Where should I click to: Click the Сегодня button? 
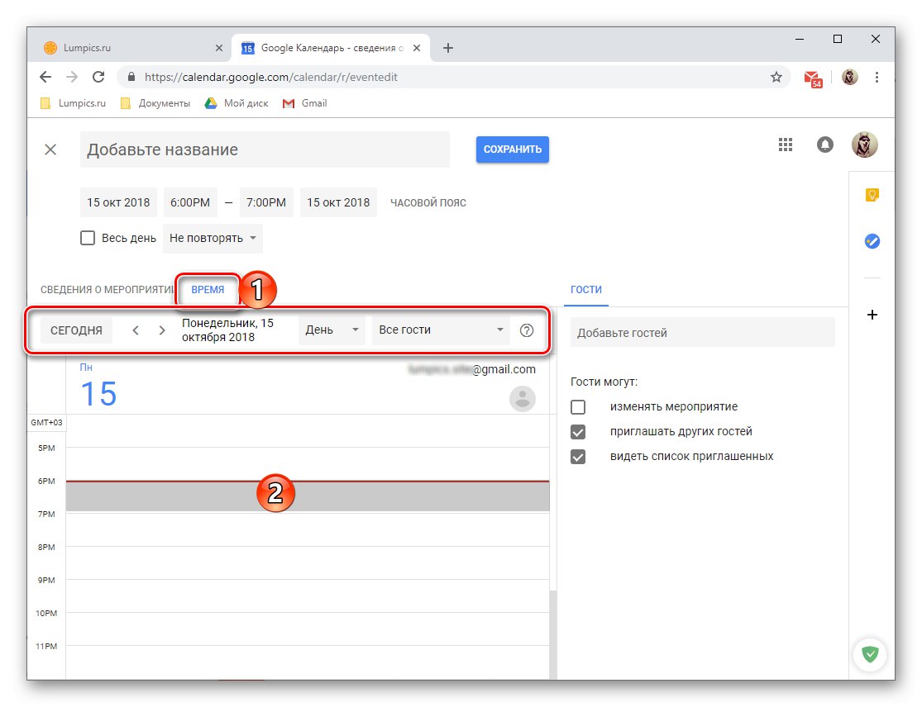[x=75, y=330]
